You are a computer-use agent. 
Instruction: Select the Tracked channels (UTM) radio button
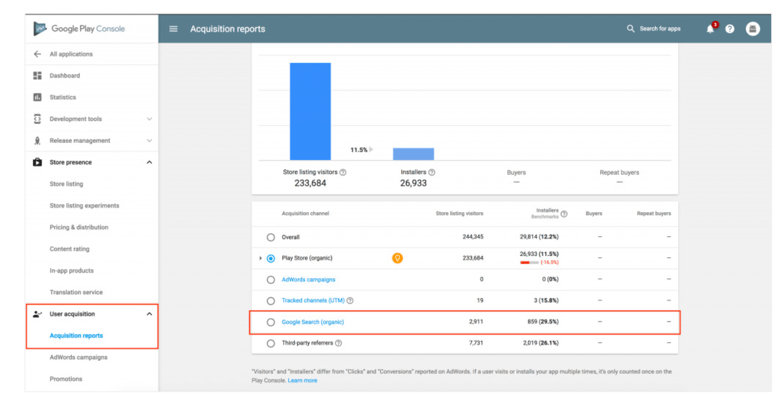(271, 301)
